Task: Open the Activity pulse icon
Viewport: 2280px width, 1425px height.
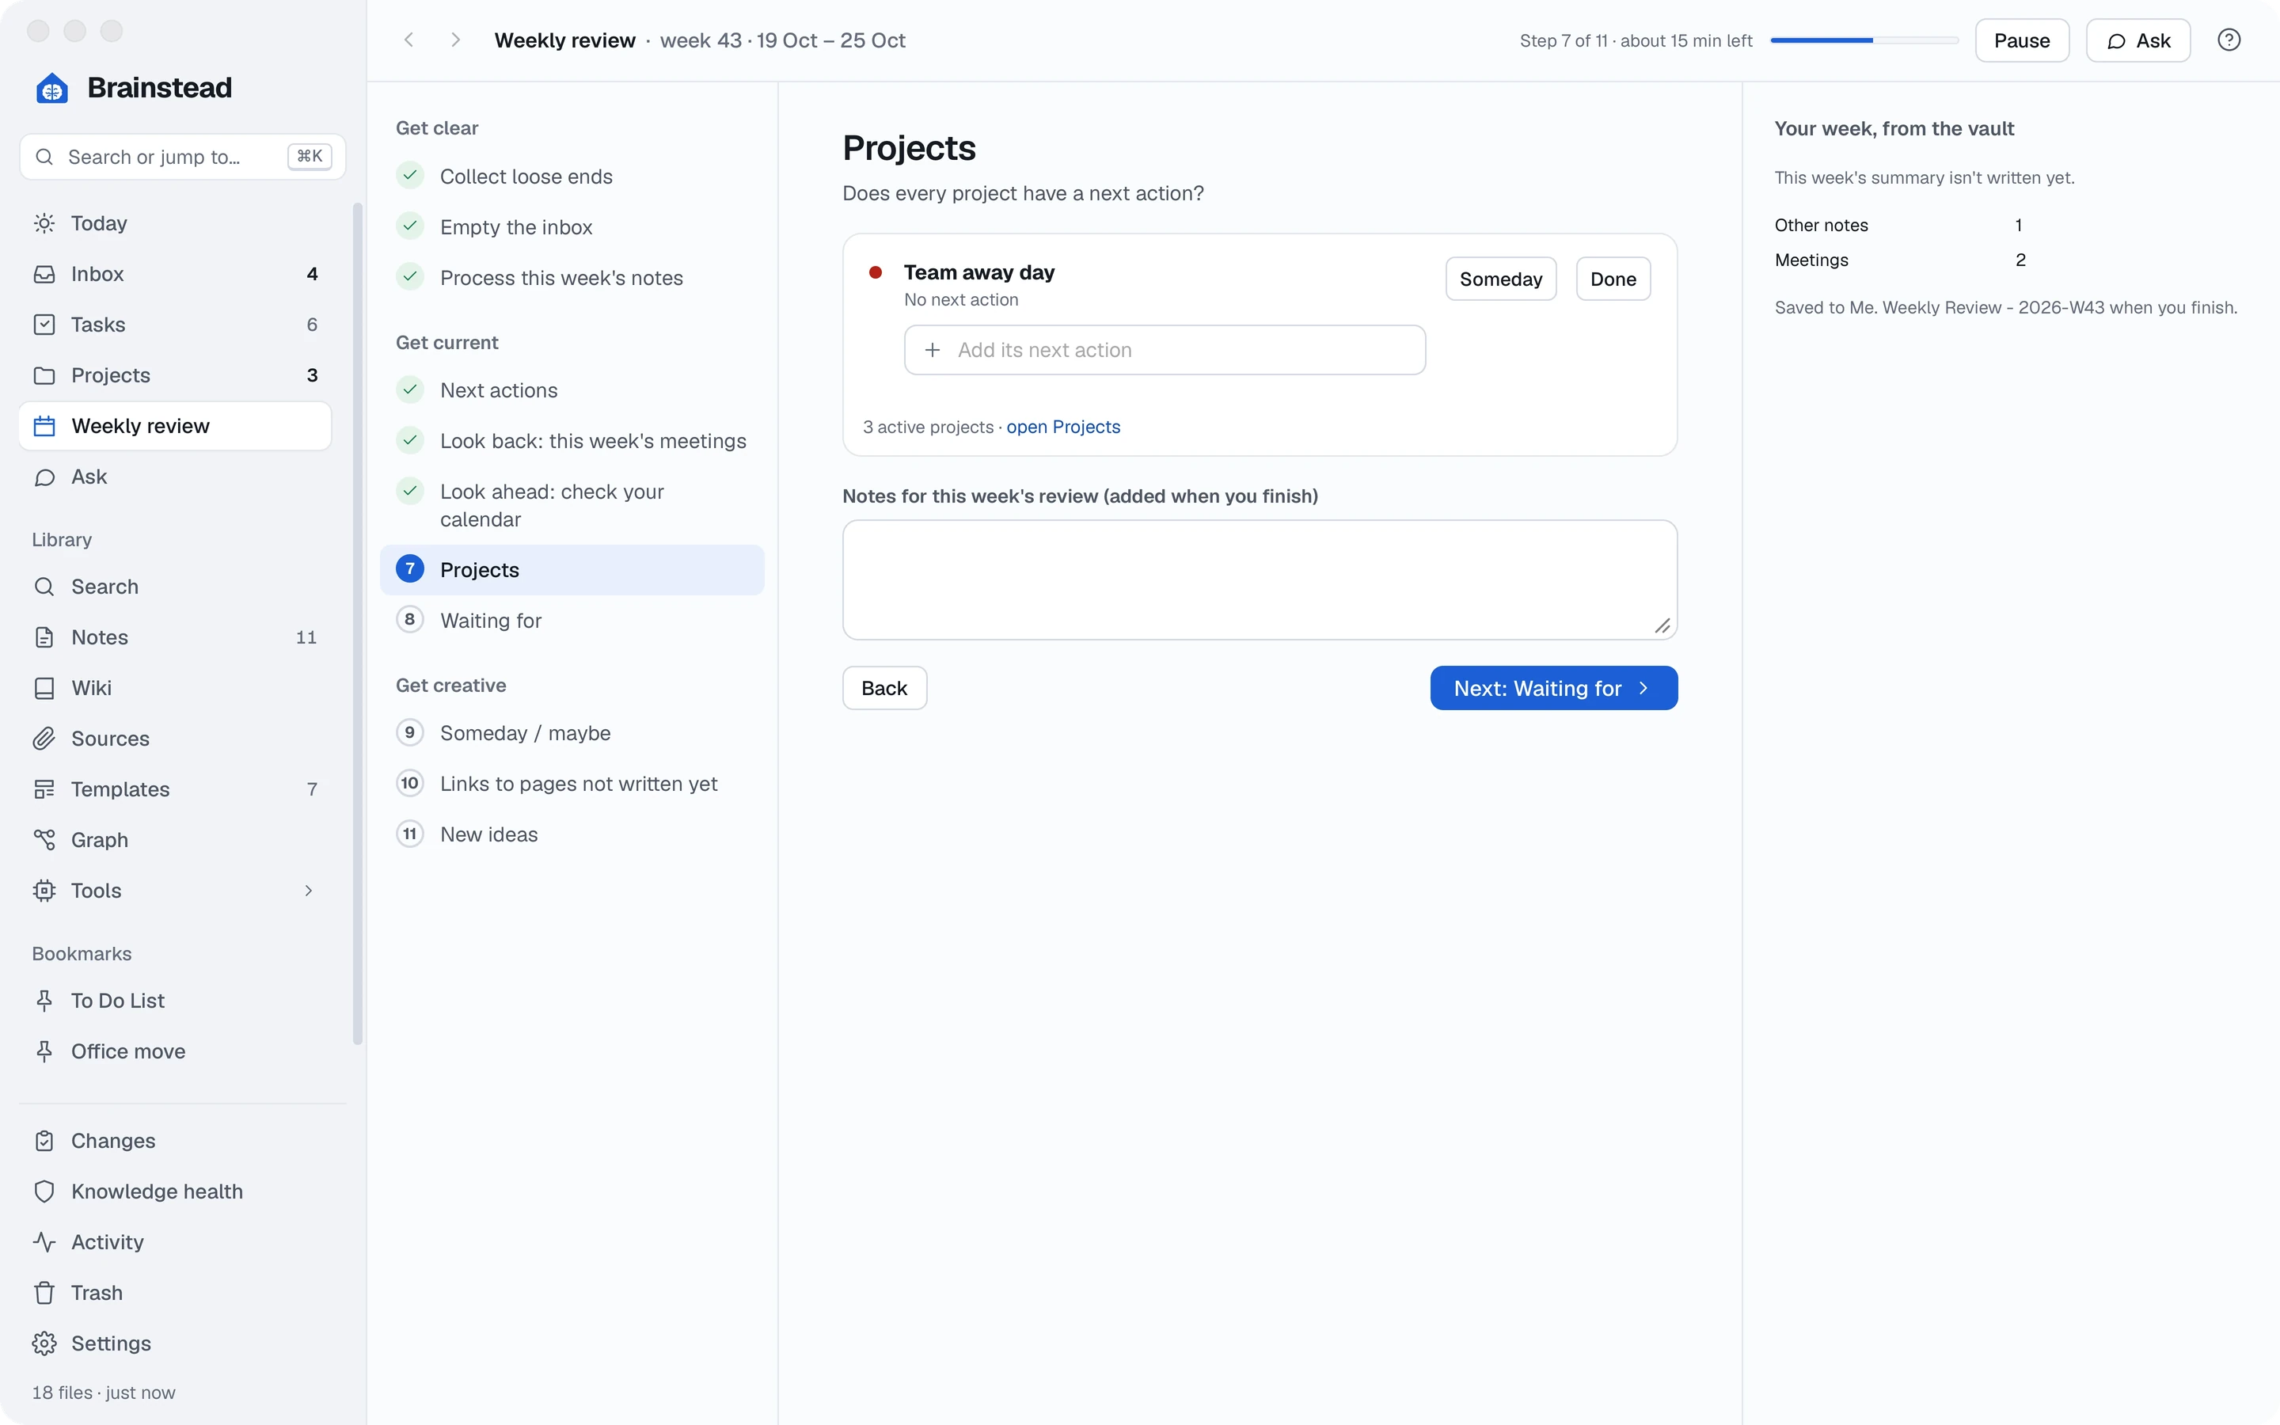Action: click(x=44, y=1242)
